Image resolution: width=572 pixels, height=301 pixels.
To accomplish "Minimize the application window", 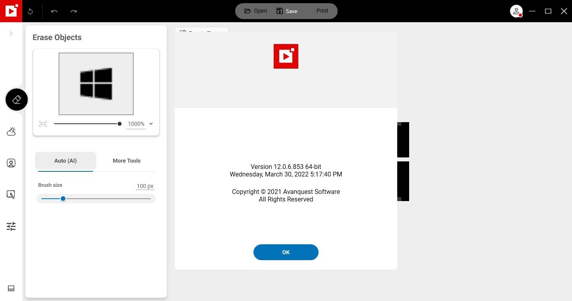I will pyautogui.click(x=532, y=11).
